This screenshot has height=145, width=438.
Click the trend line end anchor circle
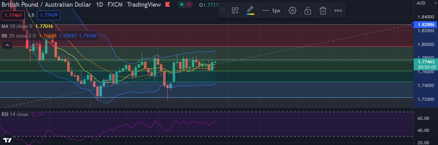click(413, 24)
